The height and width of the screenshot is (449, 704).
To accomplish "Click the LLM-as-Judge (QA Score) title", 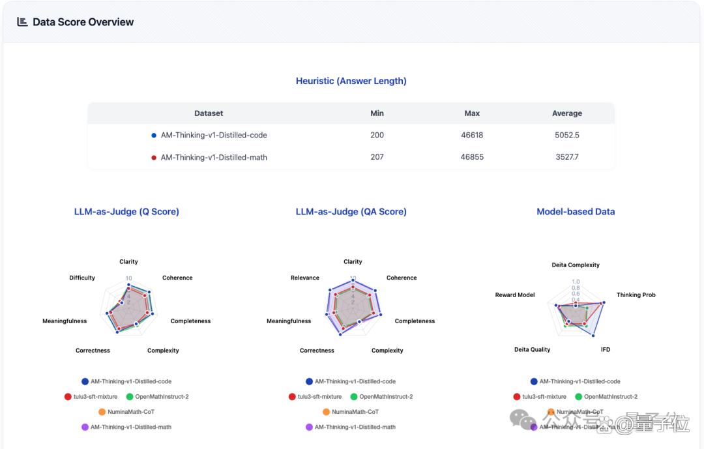I will (351, 212).
